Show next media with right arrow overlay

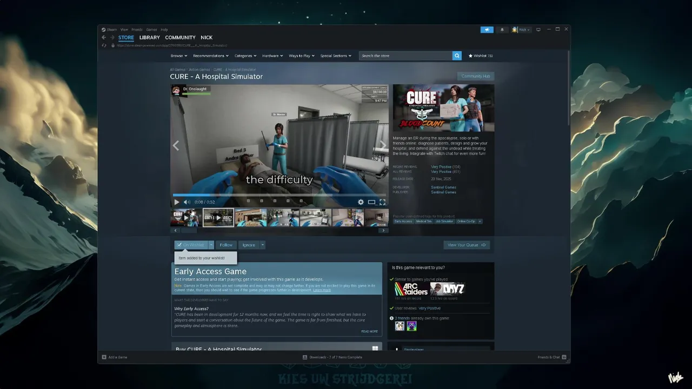point(383,145)
